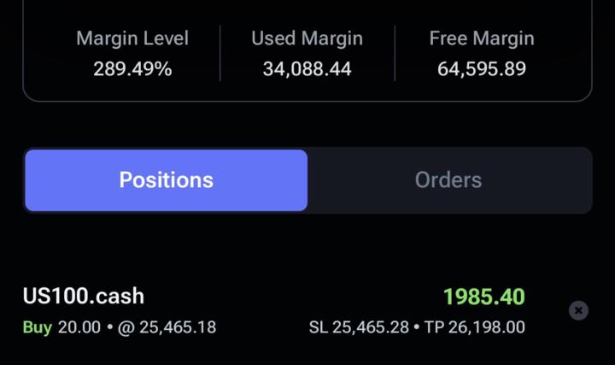615x365 pixels.
Task: Click the bullet after Buy 20.00
Action: coord(110,327)
